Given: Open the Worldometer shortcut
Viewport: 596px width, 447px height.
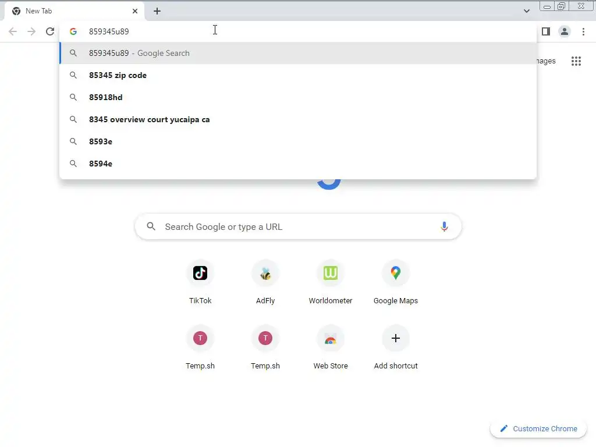Looking at the screenshot, I should click(331, 283).
